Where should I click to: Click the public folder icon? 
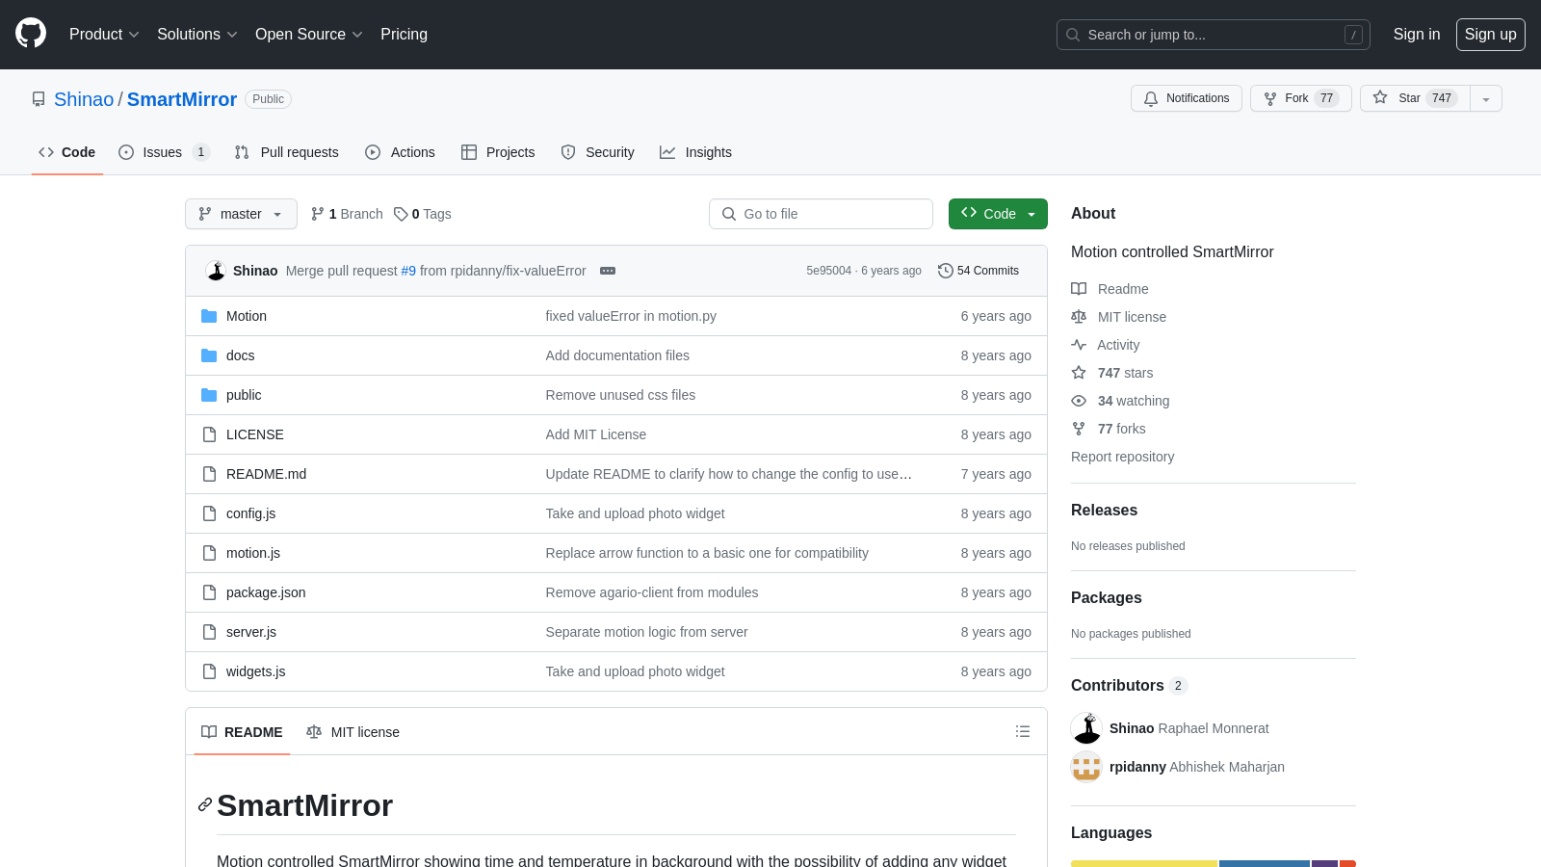(x=209, y=395)
